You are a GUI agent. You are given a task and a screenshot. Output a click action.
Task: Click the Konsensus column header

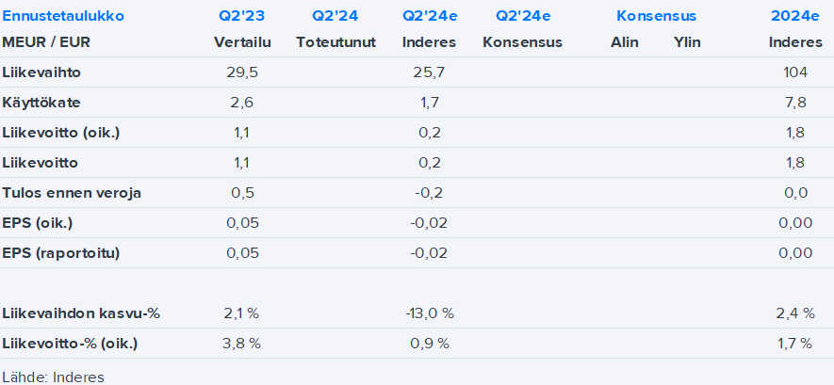656,16
